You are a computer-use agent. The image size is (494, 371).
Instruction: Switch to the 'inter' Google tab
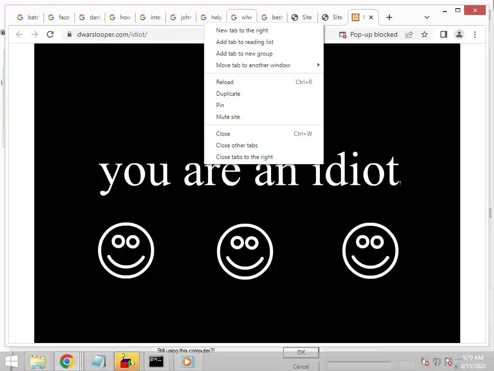tap(151, 17)
